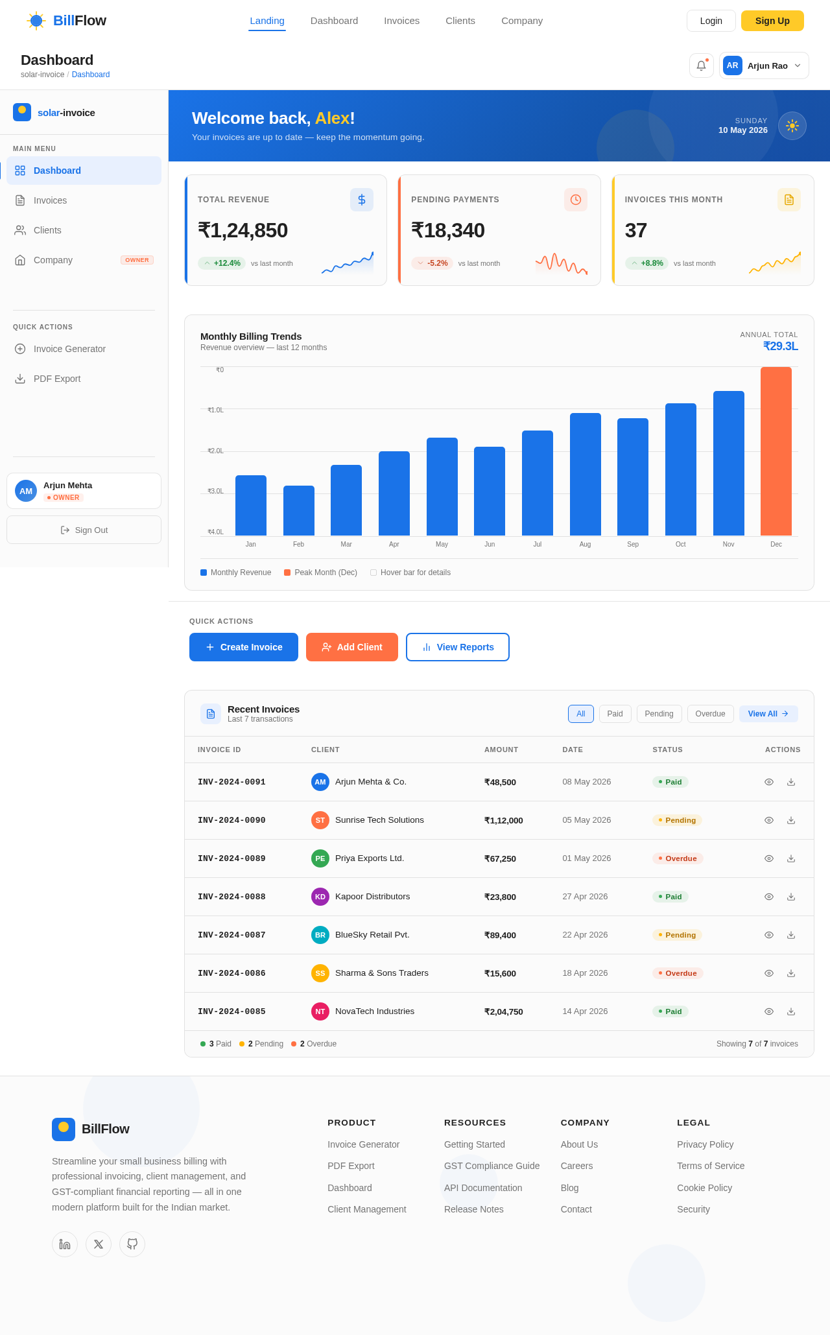Click the document icon on Invoices This Month card
The image size is (830, 1335).
789,200
